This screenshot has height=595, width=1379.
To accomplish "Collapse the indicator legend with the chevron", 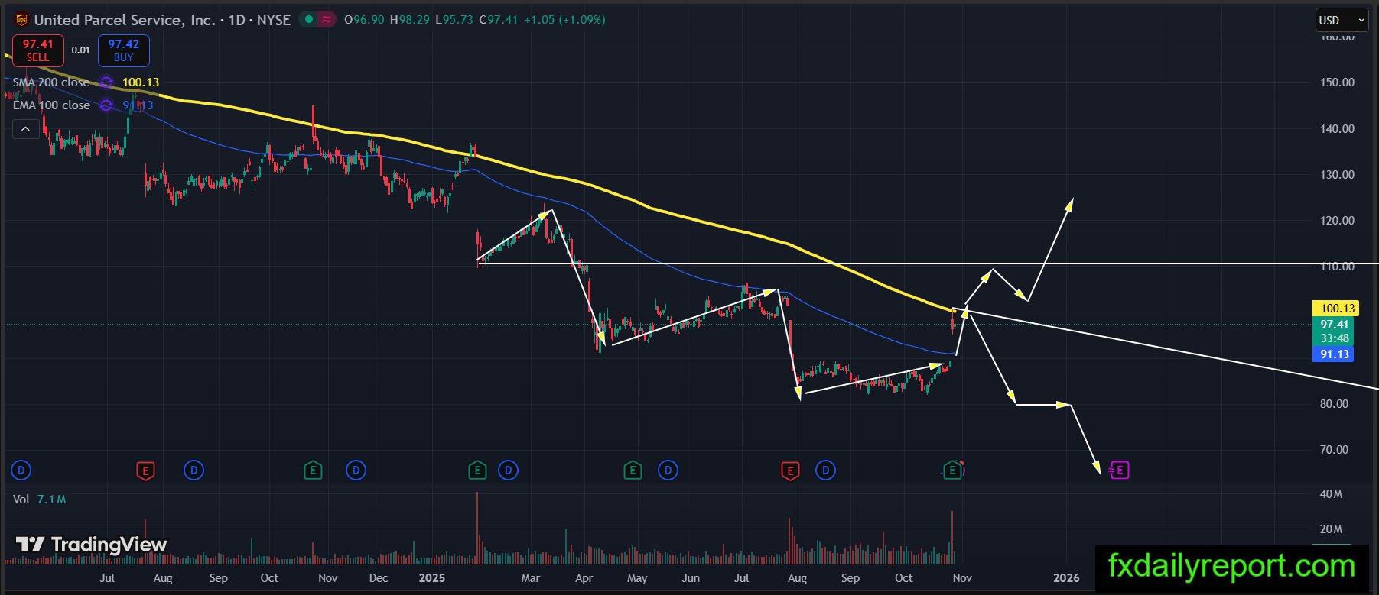I will (25, 129).
